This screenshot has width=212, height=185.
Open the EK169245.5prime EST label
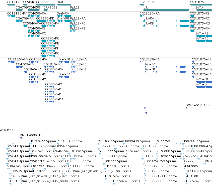[x=127, y=181]
